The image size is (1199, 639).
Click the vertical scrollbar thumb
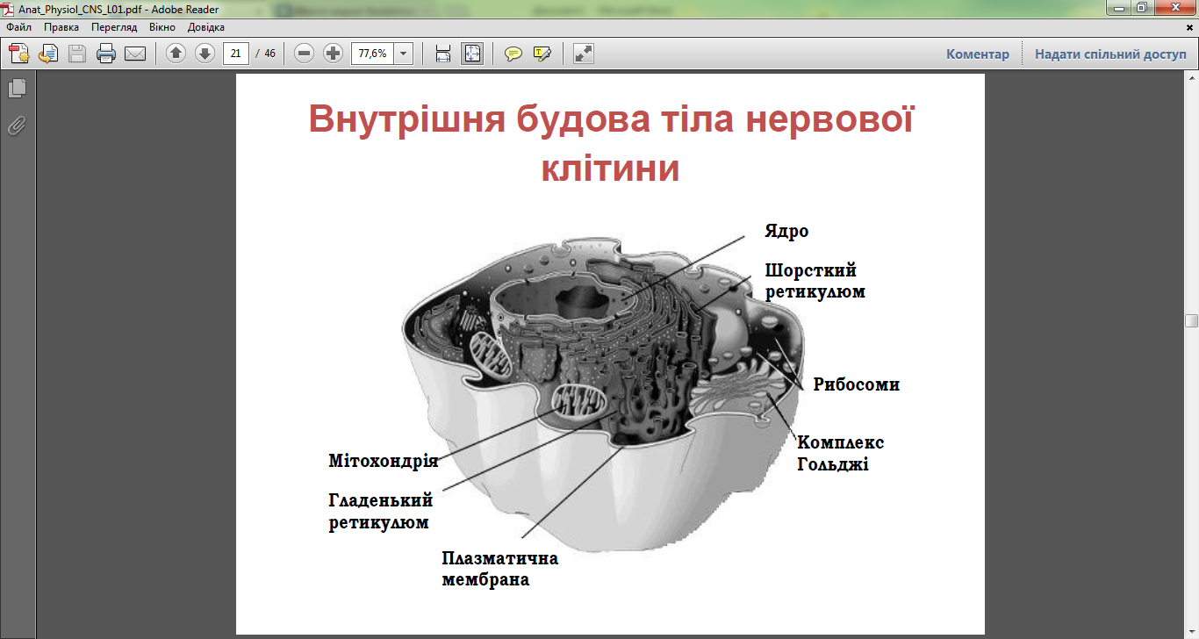point(1191,321)
